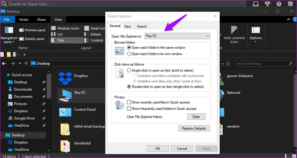Open the Navigation pane menu
Image resolution: width=297 pixels, height=158 pixels.
coord(9,35)
